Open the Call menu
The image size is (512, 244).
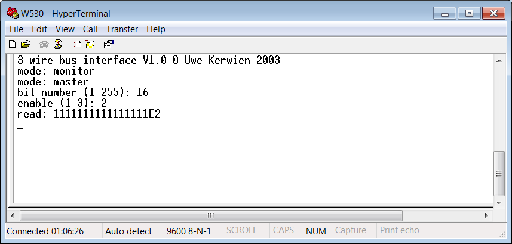(x=90, y=29)
